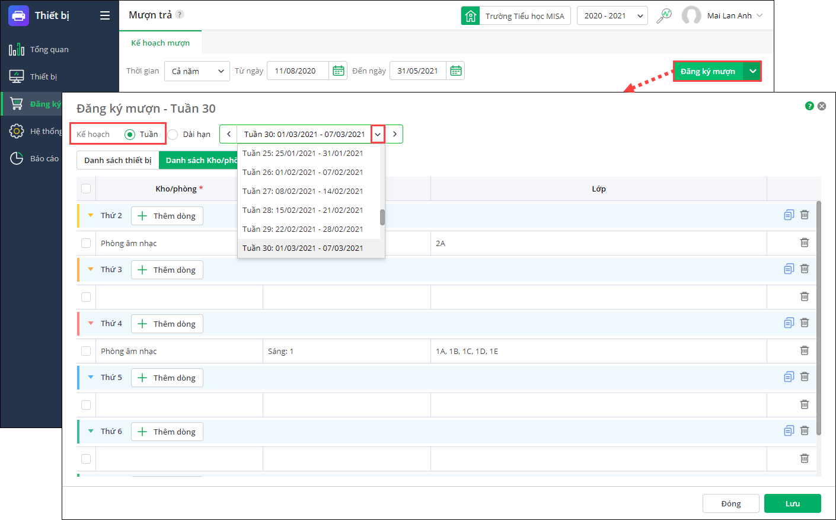Expand the Mai Lan Anh account menu
The height and width of the screenshot is (520, 836).
pos(760,15)
